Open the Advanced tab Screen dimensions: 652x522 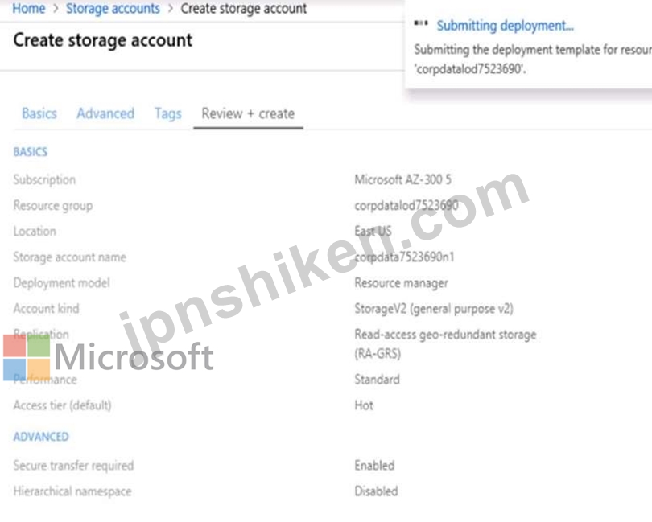tap(105, 113)
